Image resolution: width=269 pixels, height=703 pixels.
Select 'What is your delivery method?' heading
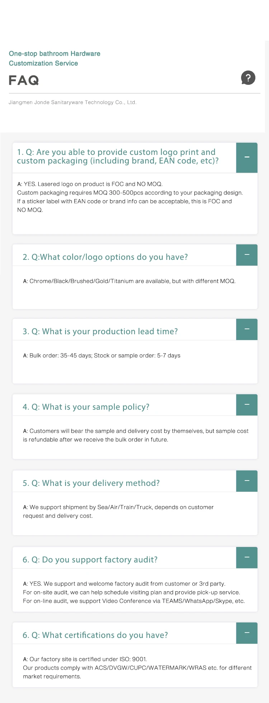coord(91,483)
